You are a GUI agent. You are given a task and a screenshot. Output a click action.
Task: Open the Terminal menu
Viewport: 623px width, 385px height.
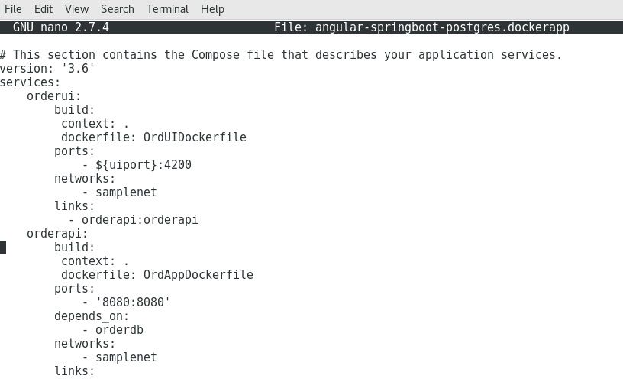pyautogui.click(x=167, y=9)
